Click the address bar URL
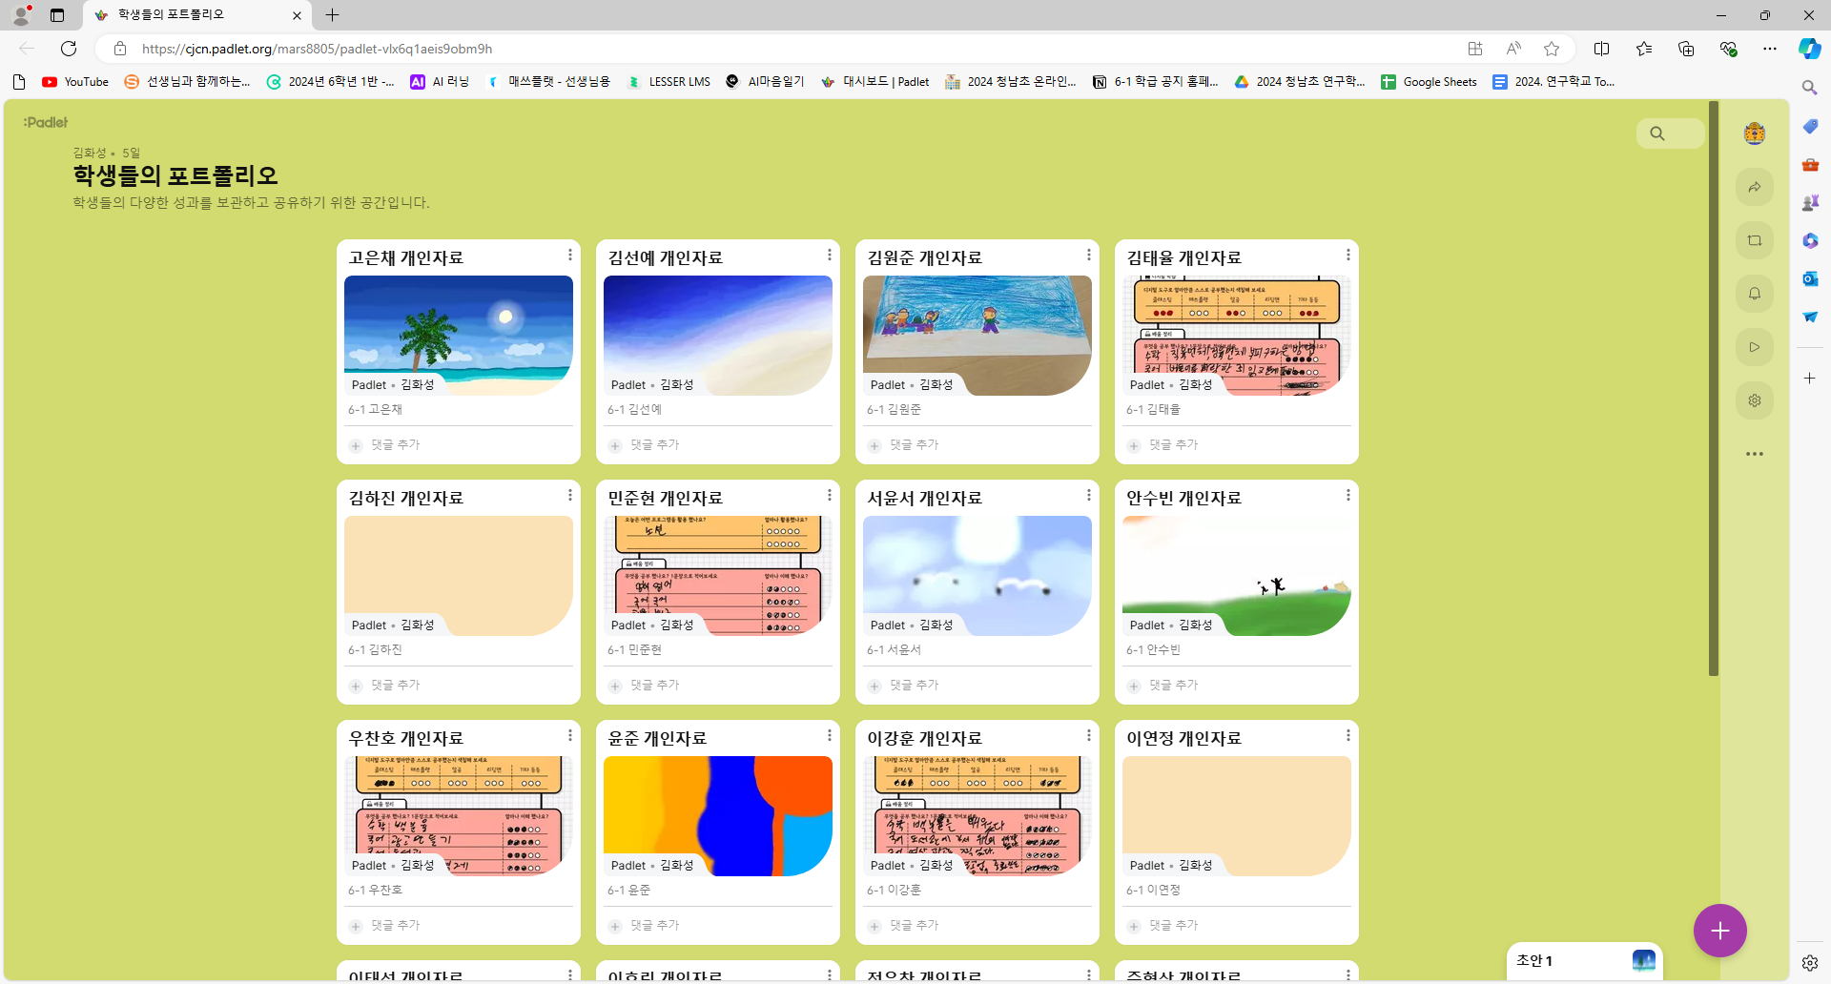1831x984 pixels. coord(318,49)
